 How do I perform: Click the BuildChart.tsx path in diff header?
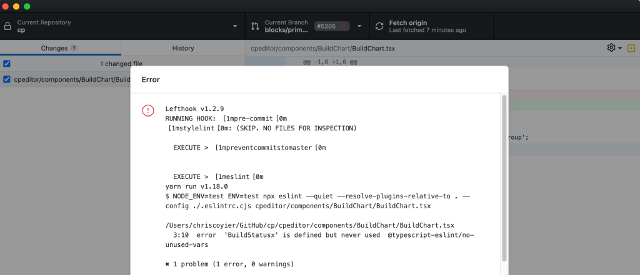coord(322,48)
